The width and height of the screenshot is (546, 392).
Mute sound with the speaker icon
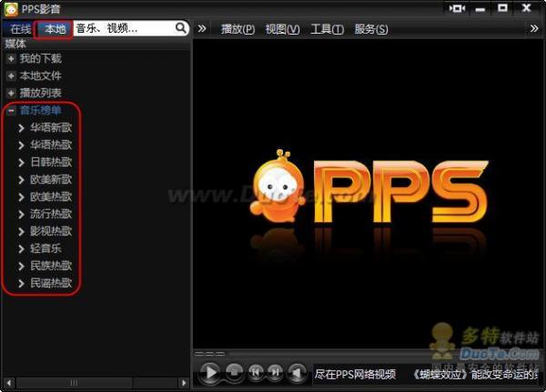coord(297,372)
